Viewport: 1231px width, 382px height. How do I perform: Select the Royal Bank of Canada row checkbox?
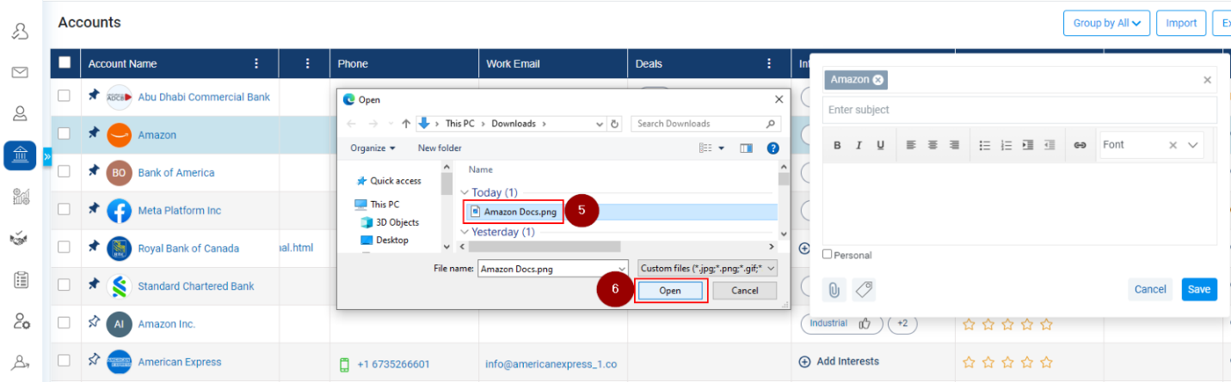(65, 247)
